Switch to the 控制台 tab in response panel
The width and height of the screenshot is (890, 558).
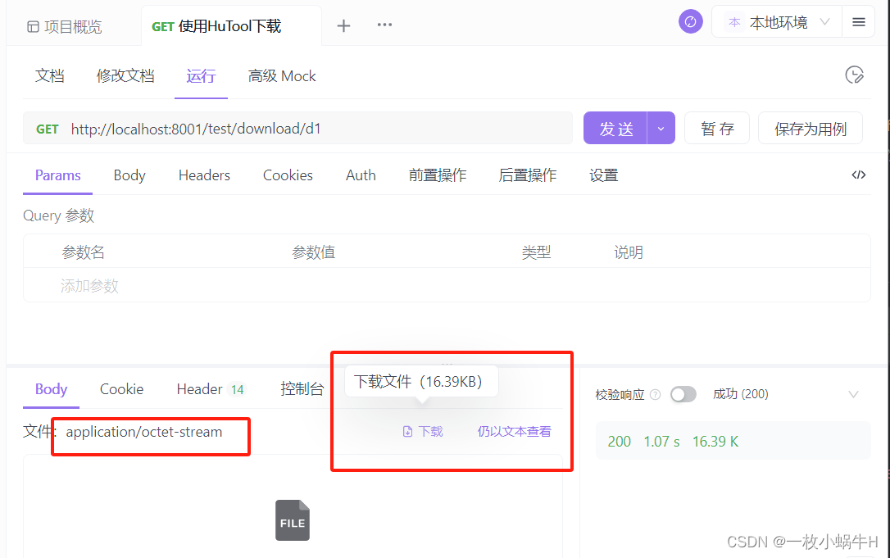tap(302, 388)
